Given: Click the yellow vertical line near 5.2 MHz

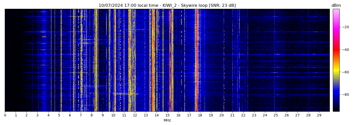Looking at the screenshot, I should tap(61, 60).
